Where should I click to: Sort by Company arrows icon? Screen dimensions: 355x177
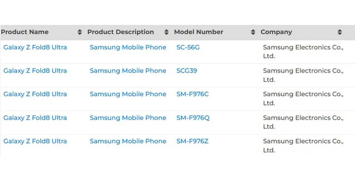[340, 32]
